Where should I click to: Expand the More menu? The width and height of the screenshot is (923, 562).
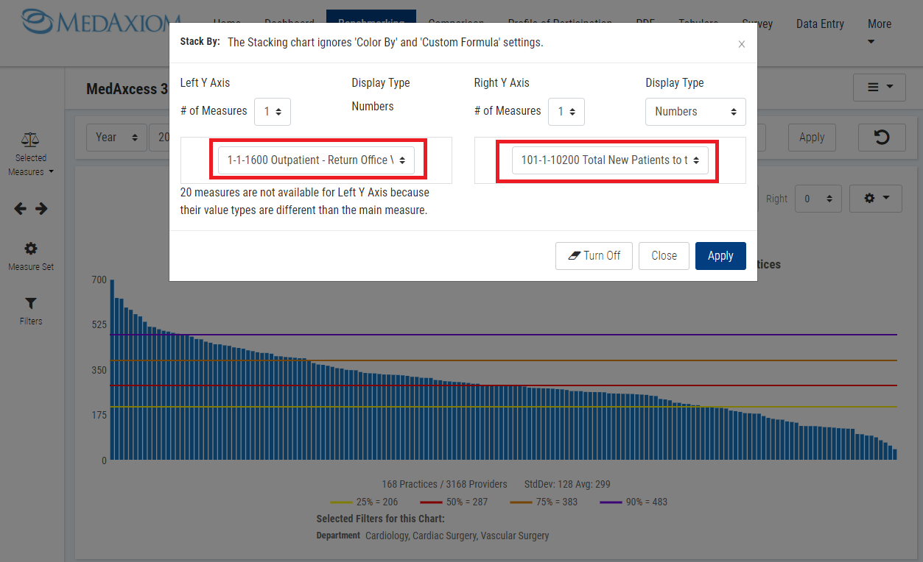(x=879, y=30)
